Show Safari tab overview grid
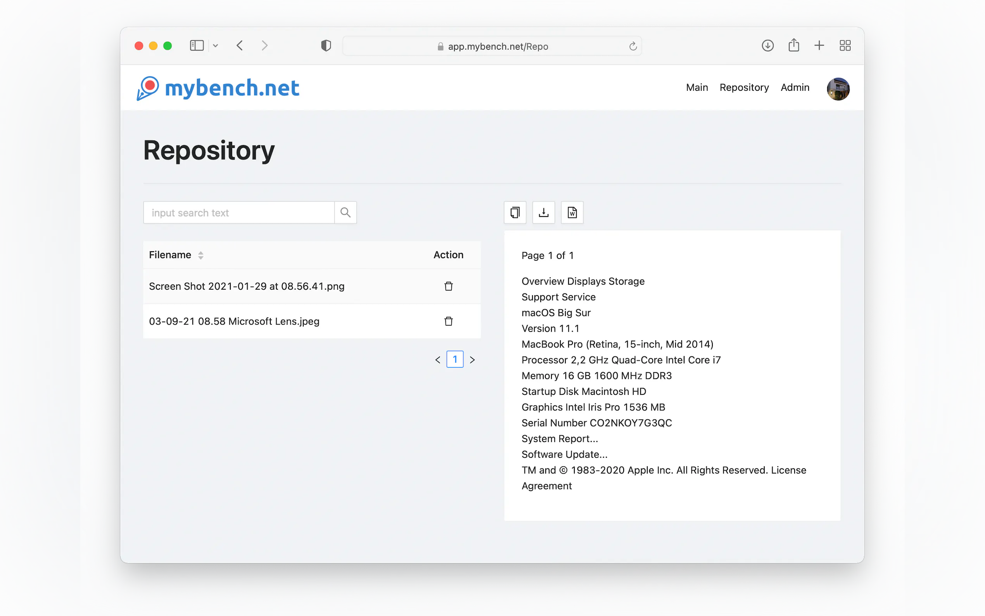Screen dimensions: 985x616 click(845, 46)
